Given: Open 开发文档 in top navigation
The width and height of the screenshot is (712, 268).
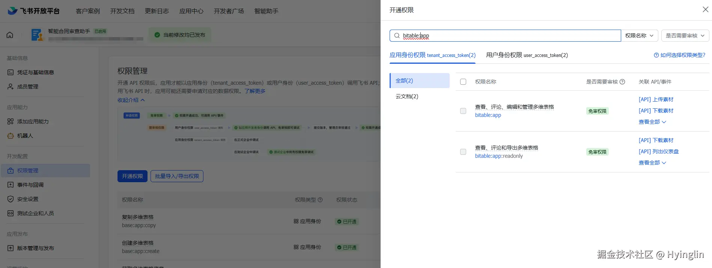Looking at the screenshot, I should click(x=122, y=11).
